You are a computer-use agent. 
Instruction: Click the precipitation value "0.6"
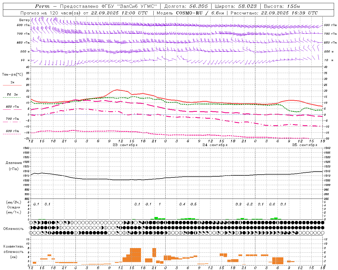(x=272, y=204)
